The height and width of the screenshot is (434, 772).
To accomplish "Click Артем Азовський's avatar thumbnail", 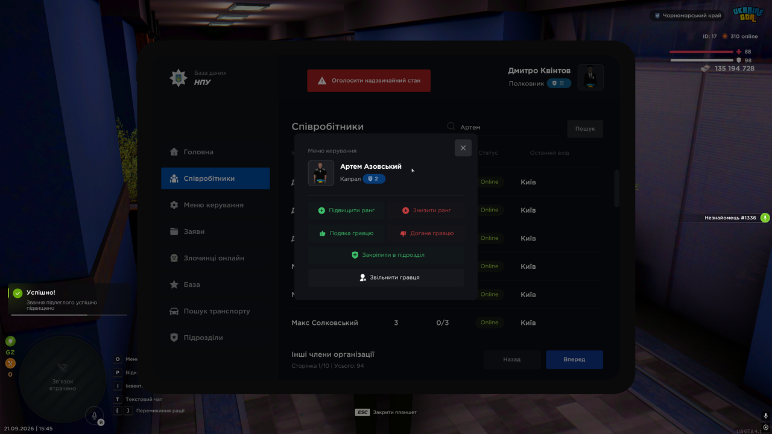I will point(321,173).
